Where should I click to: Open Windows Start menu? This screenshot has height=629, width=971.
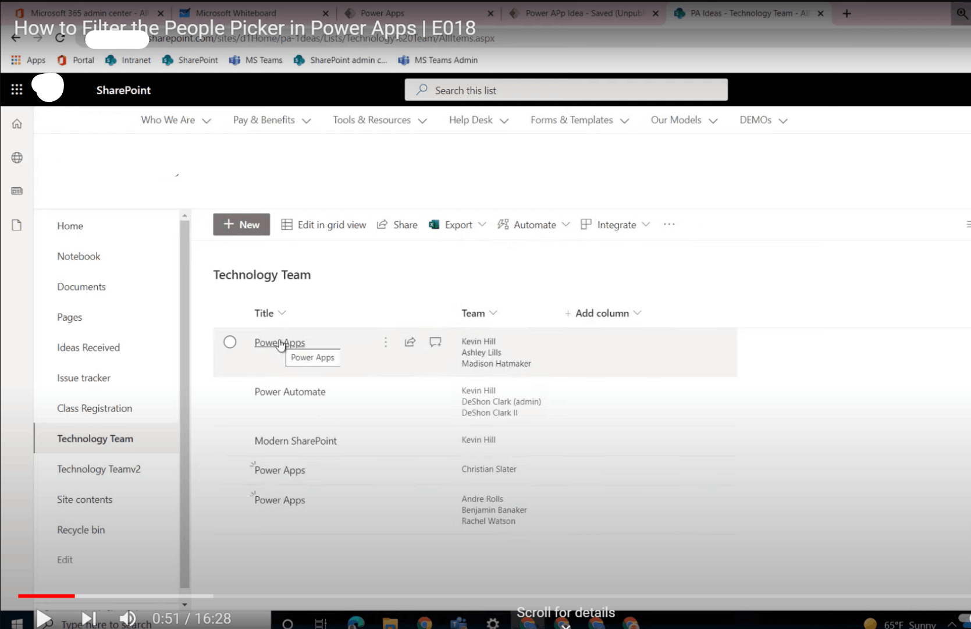17,623
